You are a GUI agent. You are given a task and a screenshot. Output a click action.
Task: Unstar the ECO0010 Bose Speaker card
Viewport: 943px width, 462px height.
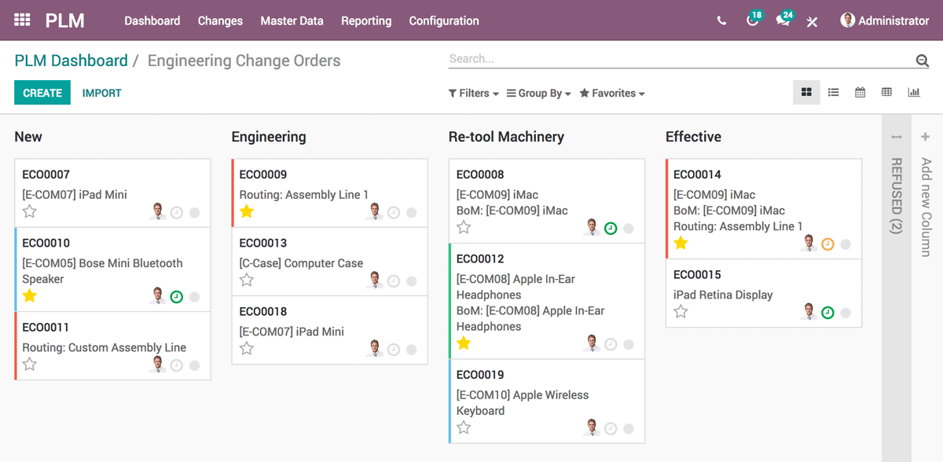29,295
